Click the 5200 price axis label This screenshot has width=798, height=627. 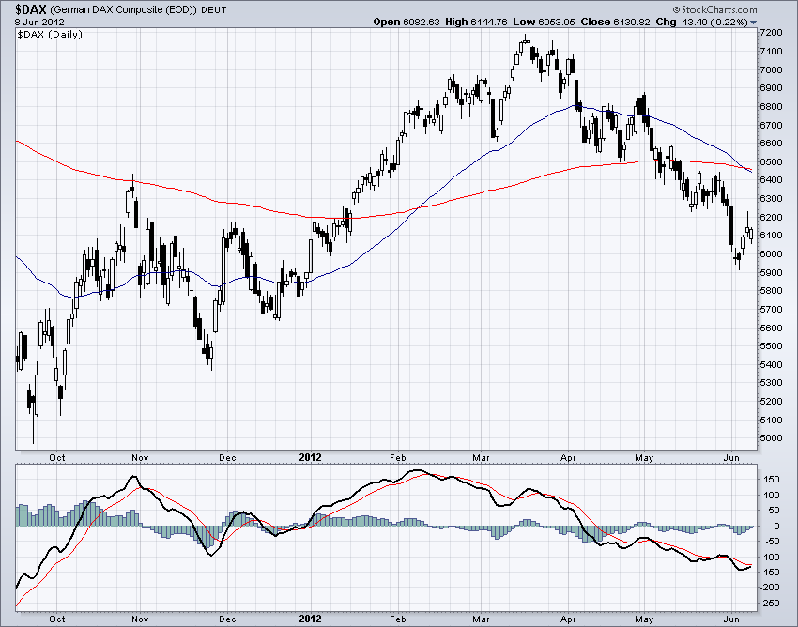pos(771,401)
